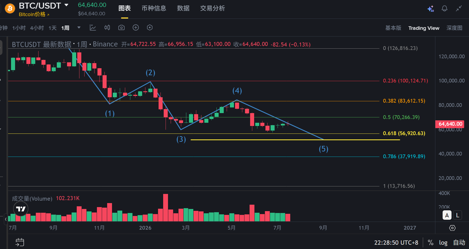Toggle log scale with the L button
The height and width of the screenshot is (249, 469).
click(458, 215)
